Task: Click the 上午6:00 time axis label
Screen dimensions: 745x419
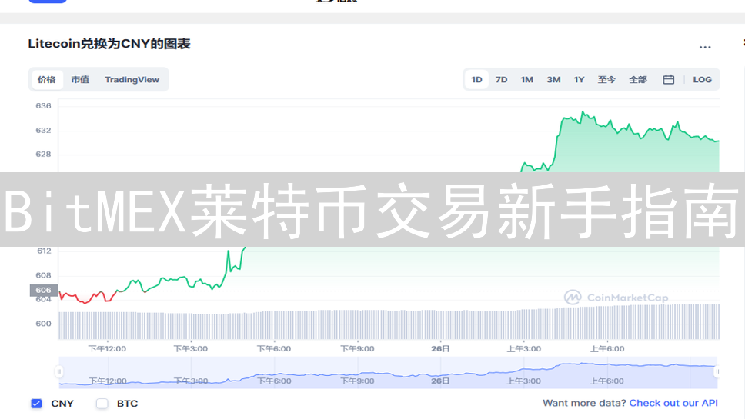Action: (607, 349)
